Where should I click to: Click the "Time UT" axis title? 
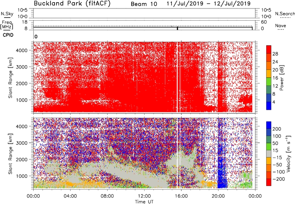tap(144, 201)
